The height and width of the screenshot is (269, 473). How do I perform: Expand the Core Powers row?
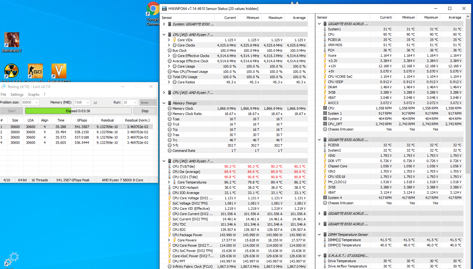point(169,240)
